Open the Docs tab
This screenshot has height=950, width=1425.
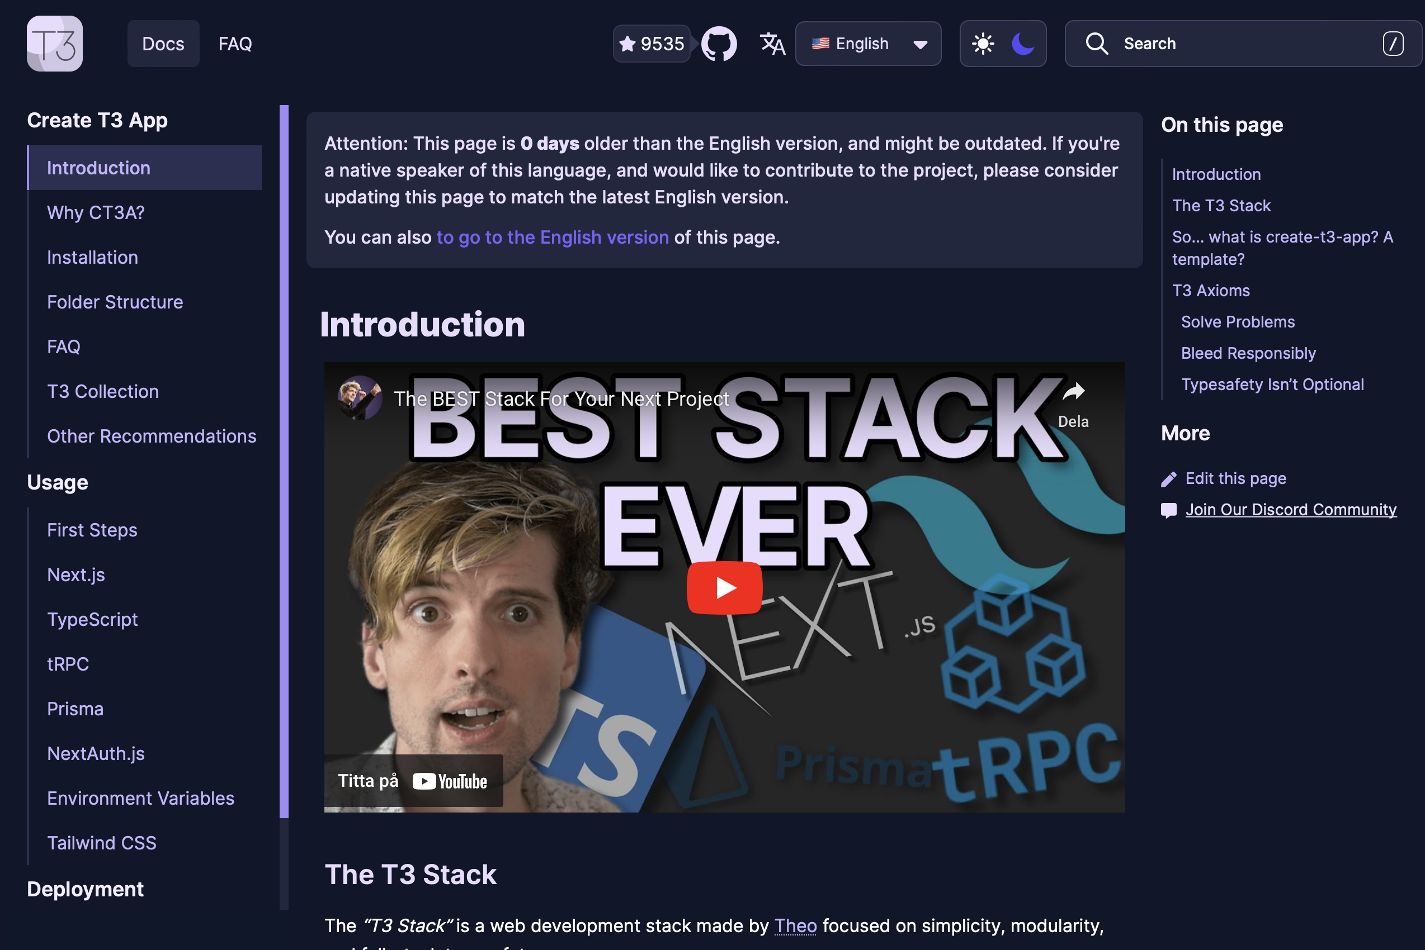(x=163, y=44)
